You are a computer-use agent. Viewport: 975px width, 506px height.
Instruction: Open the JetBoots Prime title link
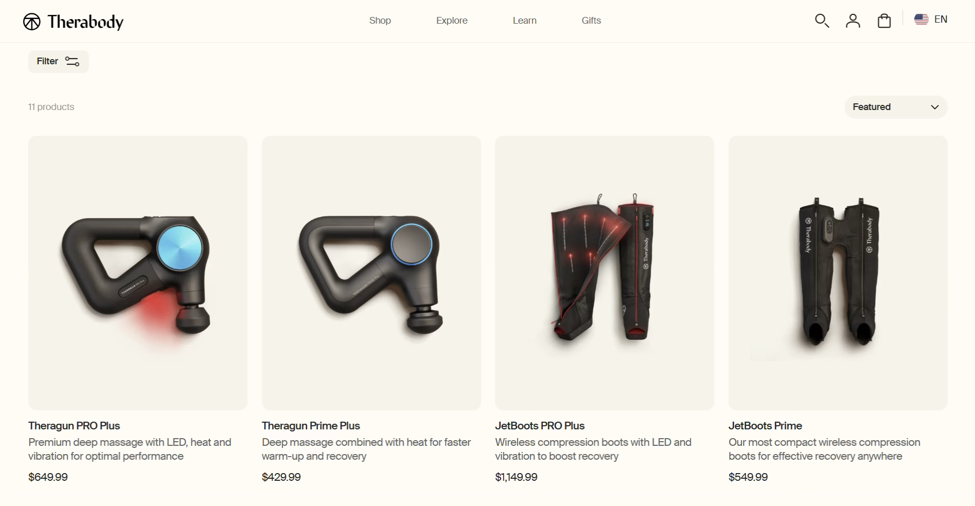coord(765,426)
